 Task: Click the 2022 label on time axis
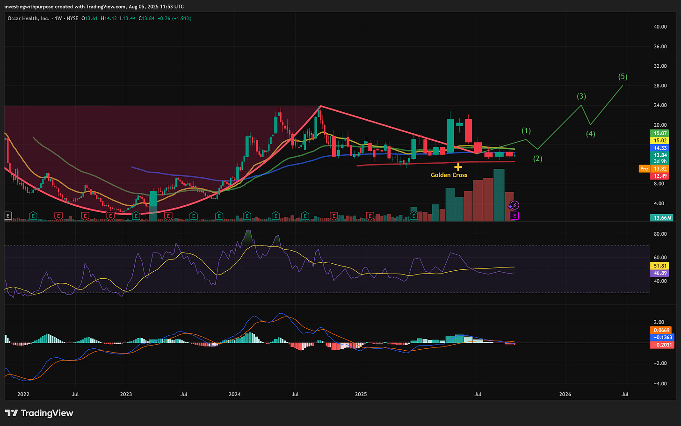[x=23, y=394]
